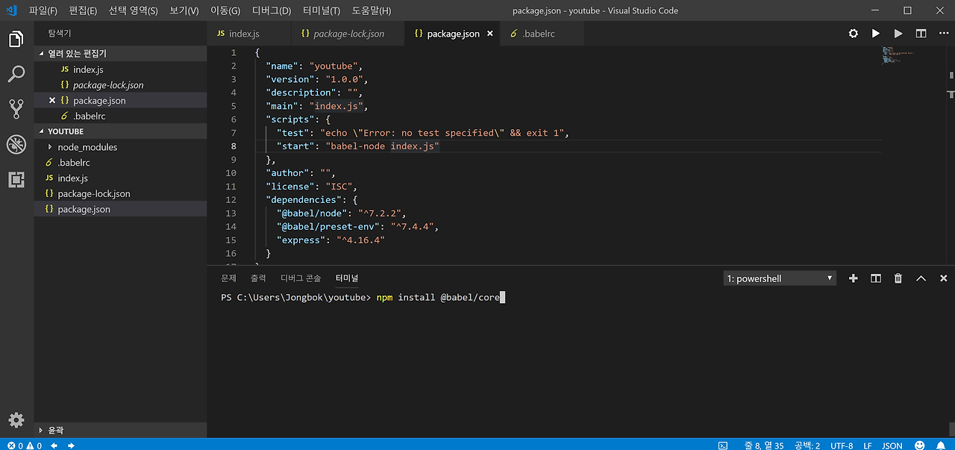Open the editor More Actions ellipsis
Image resolution: width=955 pixels, height=450 pixels.
943,34
